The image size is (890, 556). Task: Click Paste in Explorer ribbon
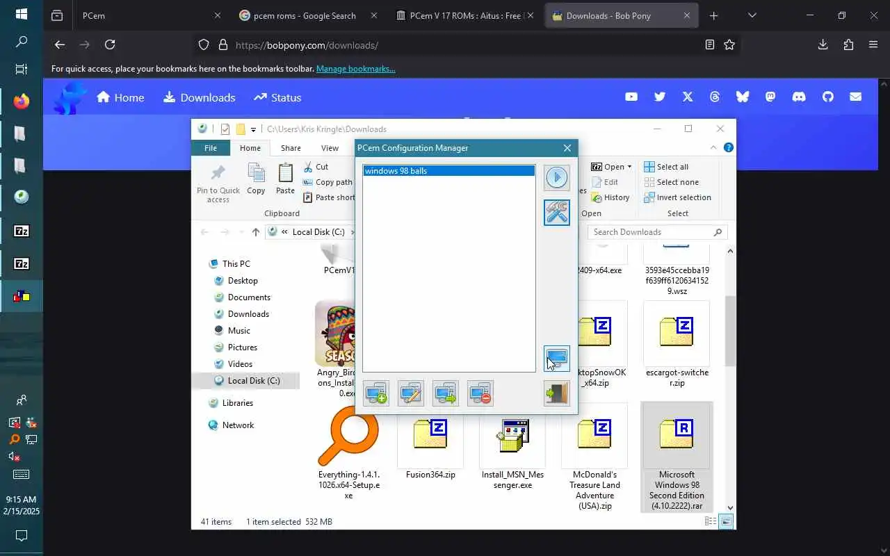click(285, 179)
